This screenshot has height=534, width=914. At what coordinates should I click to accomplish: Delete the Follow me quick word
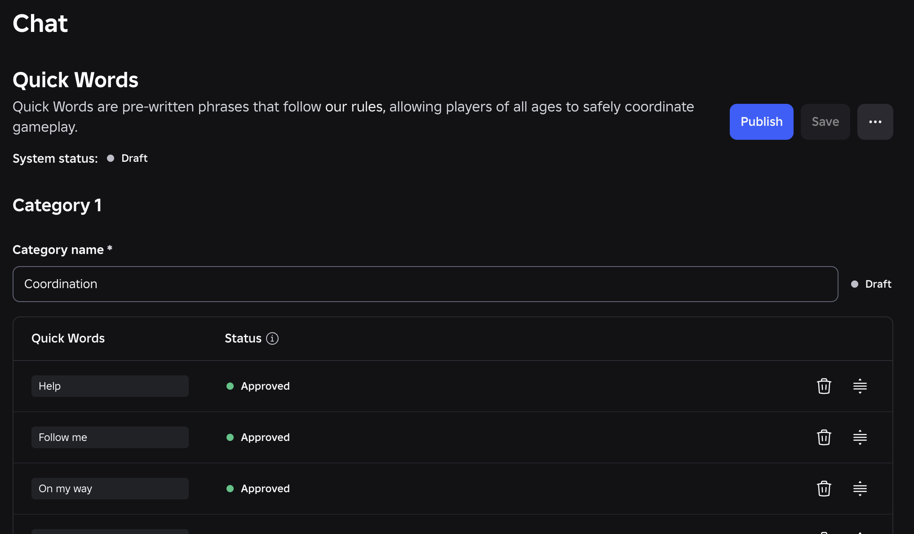point(824,437)
